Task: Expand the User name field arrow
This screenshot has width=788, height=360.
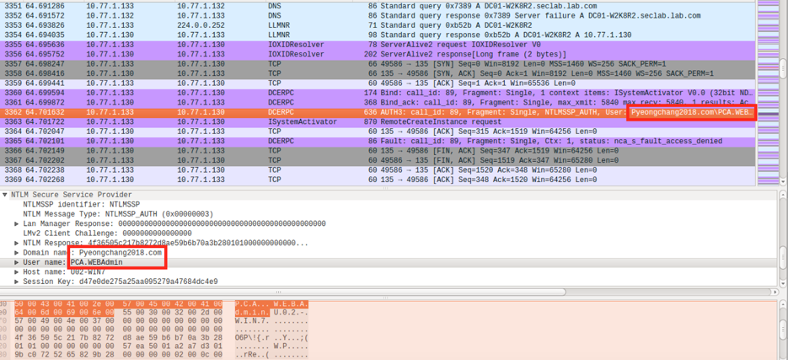Action: coord(17,262)
